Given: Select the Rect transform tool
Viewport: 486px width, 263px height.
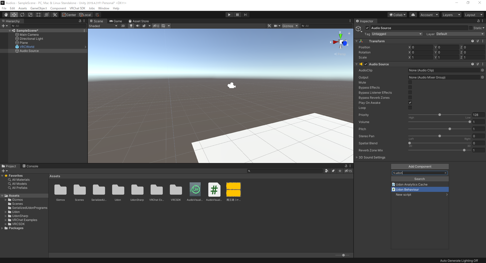Looking at the screenshot, I should [38, 15].
